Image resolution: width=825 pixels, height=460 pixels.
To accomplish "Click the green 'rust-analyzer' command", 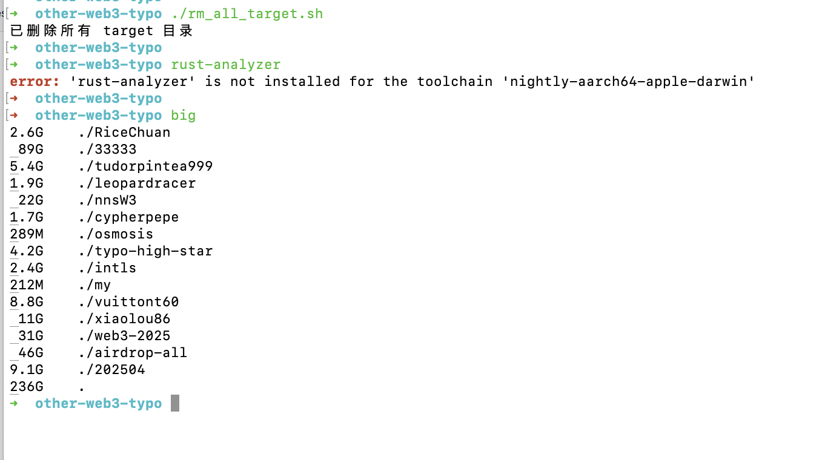I will (x=226, y=65).
